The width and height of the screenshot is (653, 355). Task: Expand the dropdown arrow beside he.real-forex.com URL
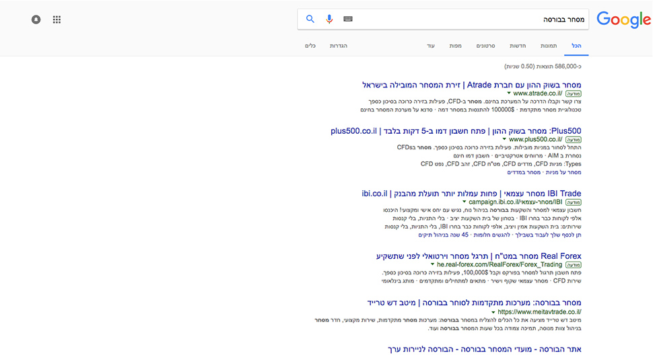[x=432, y=264]
